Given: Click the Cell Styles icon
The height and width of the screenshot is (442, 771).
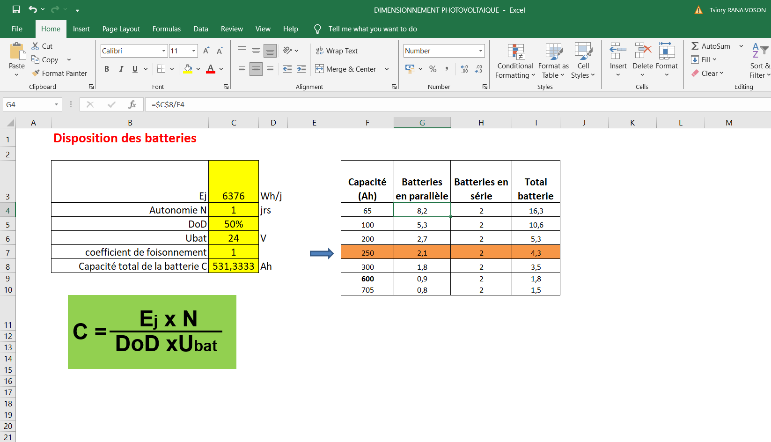Looking at the screenshot, I should click(x=583, y=52).
